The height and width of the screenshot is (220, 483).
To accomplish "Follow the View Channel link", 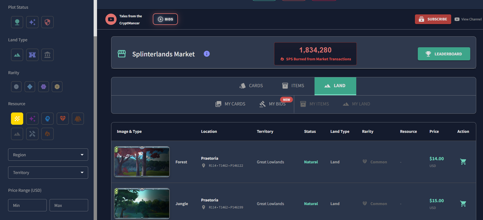I will pos(468,19).
